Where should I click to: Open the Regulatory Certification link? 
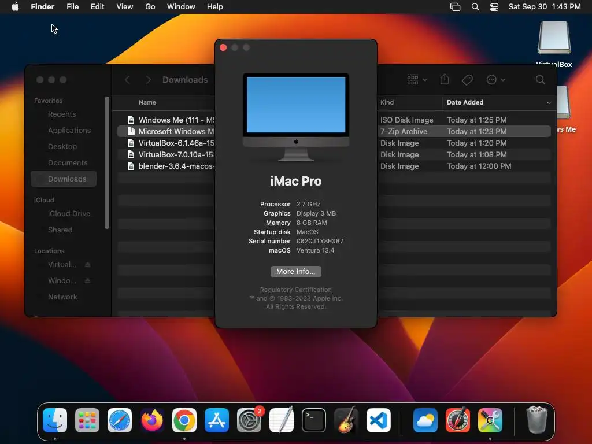[x=296, y=290]
